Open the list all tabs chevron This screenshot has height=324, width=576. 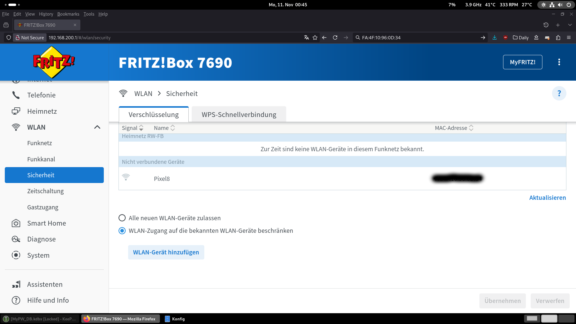tap(570, 25)
